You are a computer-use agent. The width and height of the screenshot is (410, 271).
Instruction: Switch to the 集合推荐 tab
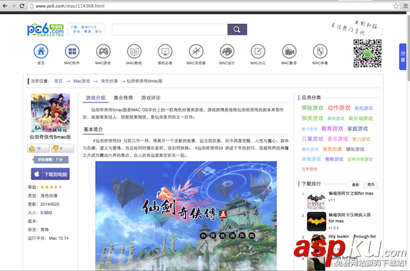pos(123,98)
